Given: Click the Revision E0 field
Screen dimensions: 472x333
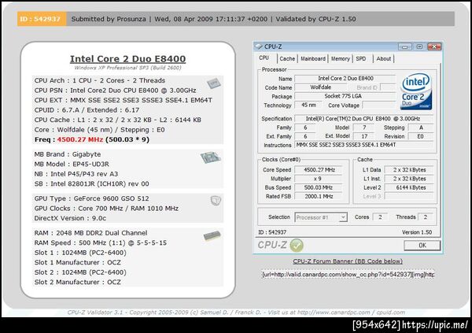Looking at the screenshot, I should coord(421,136).
